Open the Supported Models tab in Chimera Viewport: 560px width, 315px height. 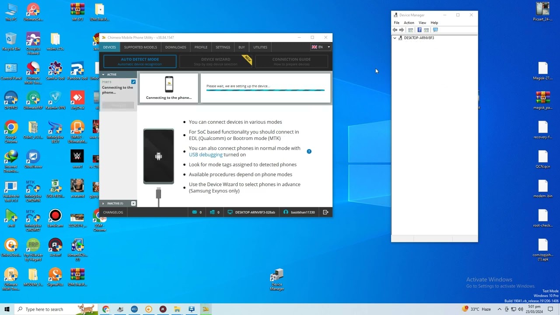pos(140,47)
